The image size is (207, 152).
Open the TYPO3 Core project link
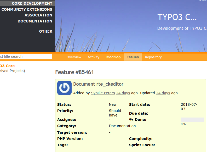click(7, 66)
